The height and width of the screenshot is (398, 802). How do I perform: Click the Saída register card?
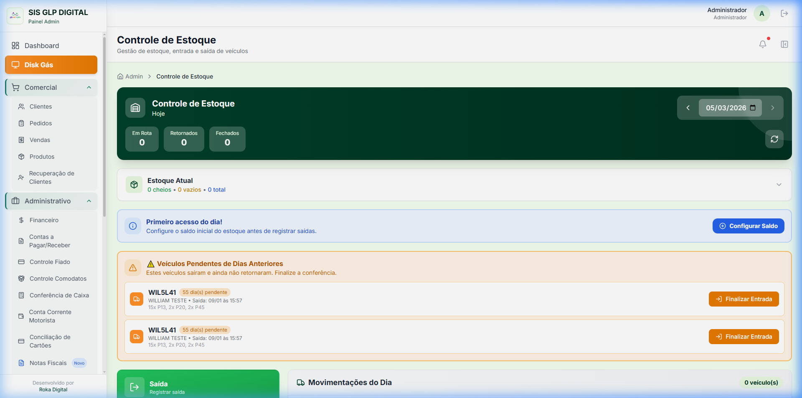pyautogui.click(x=198, y=386)
